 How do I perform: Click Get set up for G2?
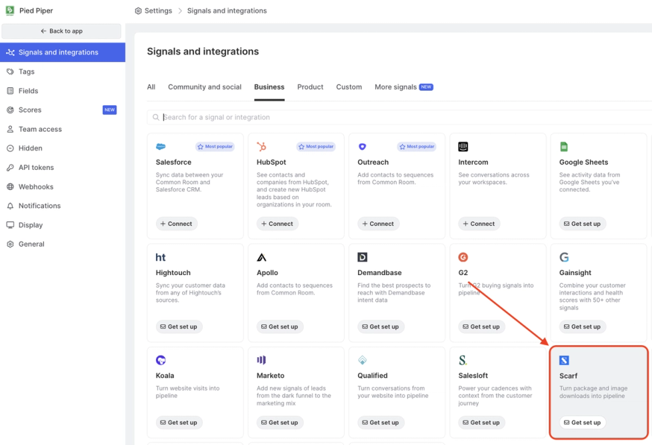coord(481,326)
